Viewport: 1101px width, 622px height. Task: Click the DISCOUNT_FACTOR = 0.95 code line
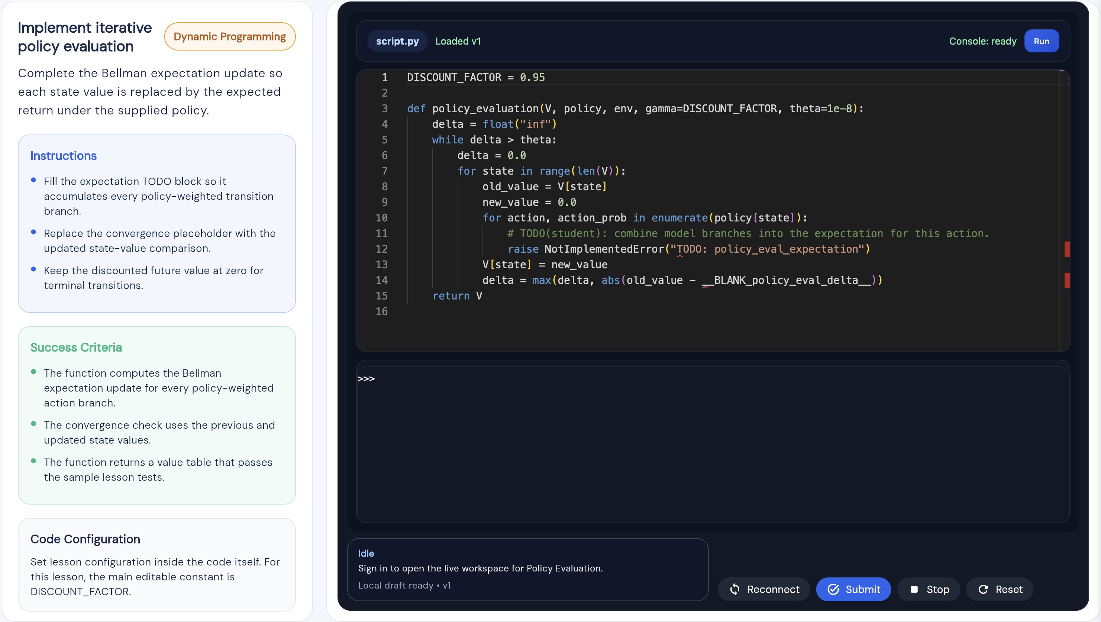[476, 77]
